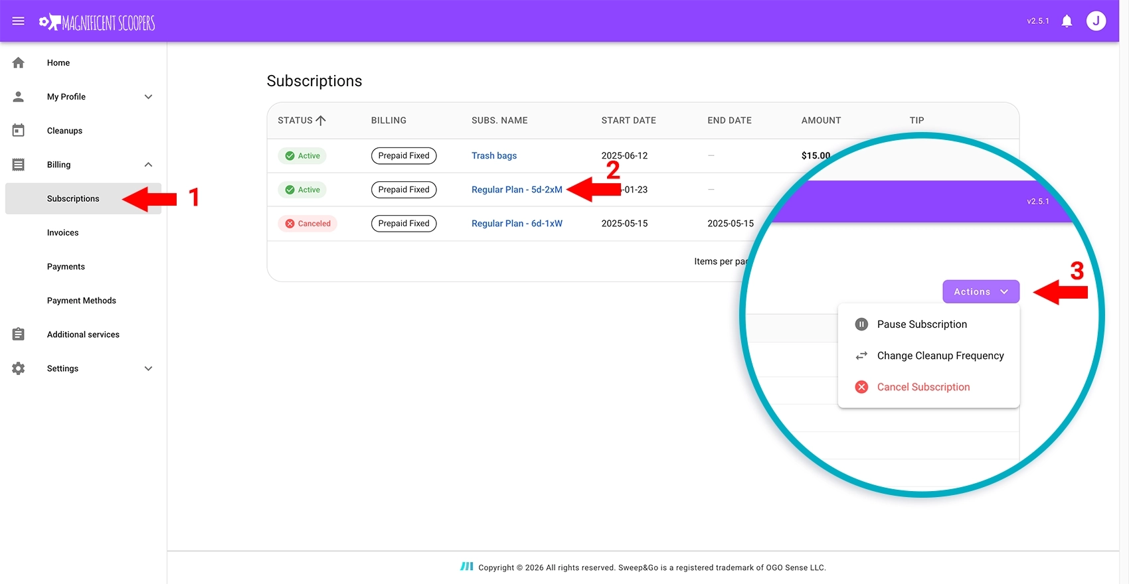Viewport: 1129px width, 584px height.
Task: Collapse the Billing section chevron
Action: tap(148, 165)
